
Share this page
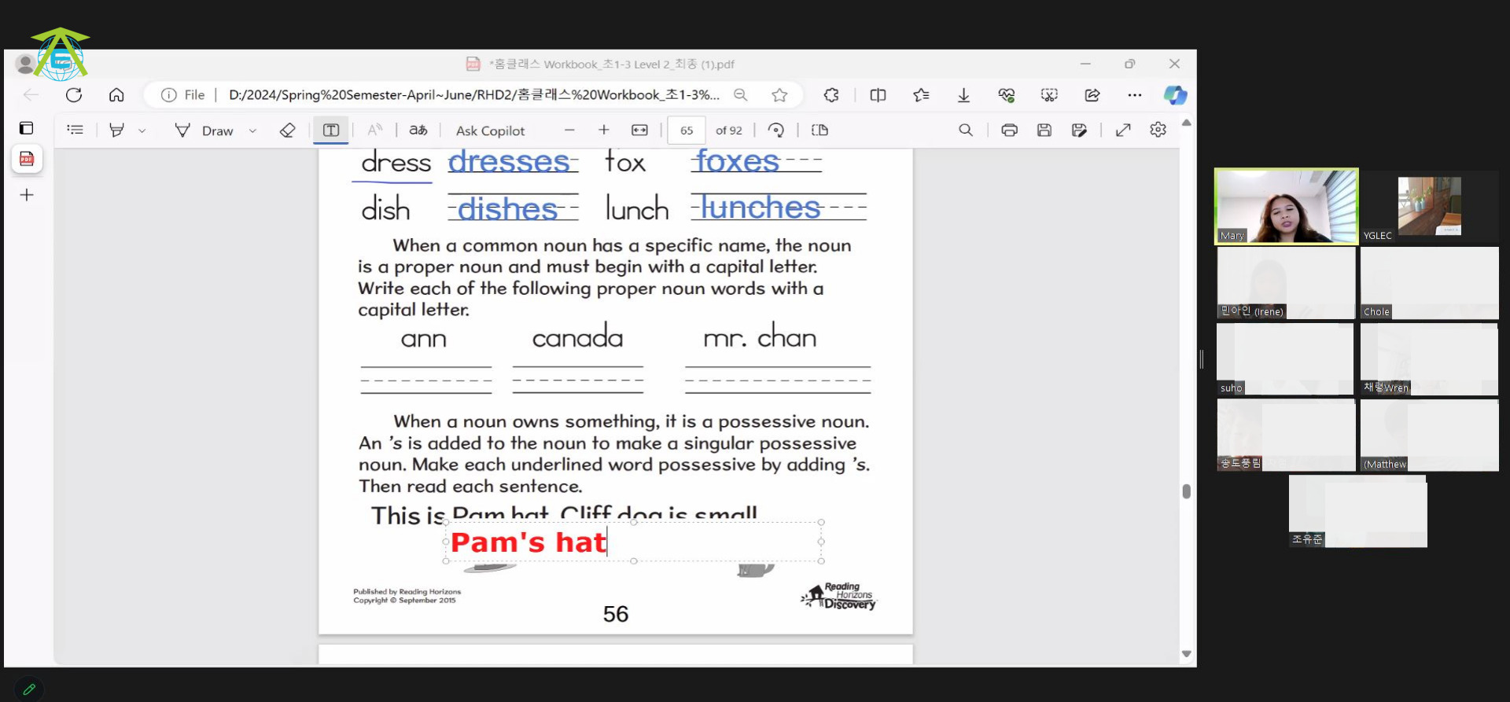[x=1092, y=95]
